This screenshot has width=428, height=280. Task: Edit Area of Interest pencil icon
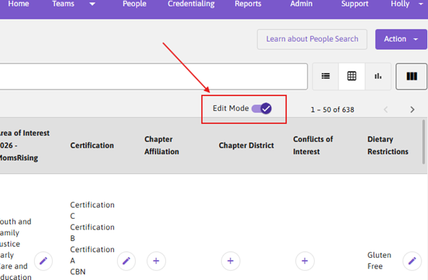(x=43, y=261)
